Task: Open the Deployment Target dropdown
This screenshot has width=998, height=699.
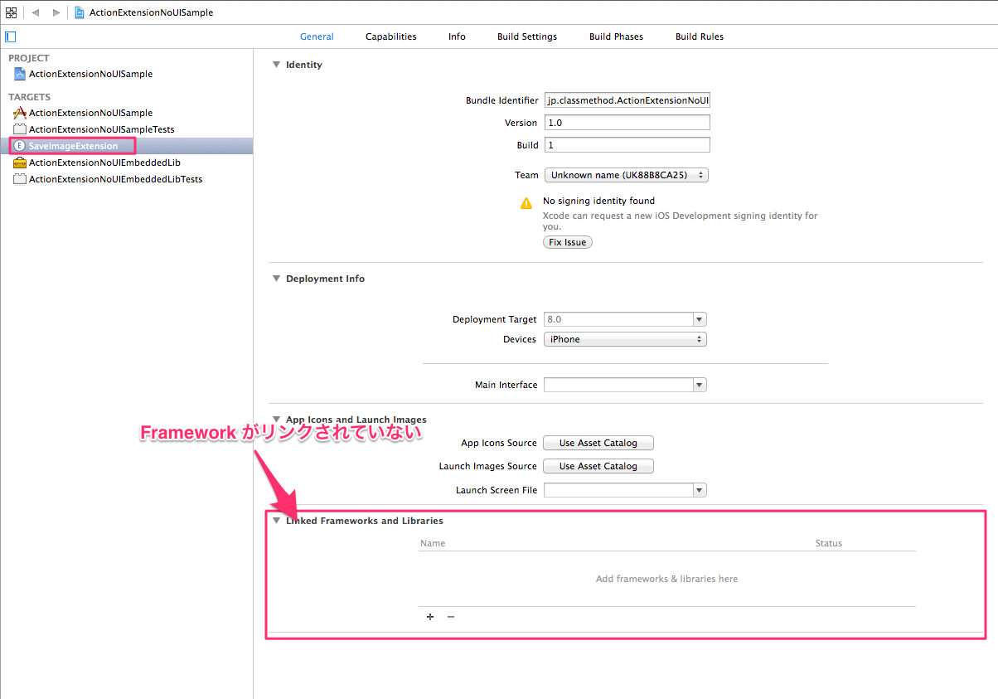Action: (x=699, y=318)
